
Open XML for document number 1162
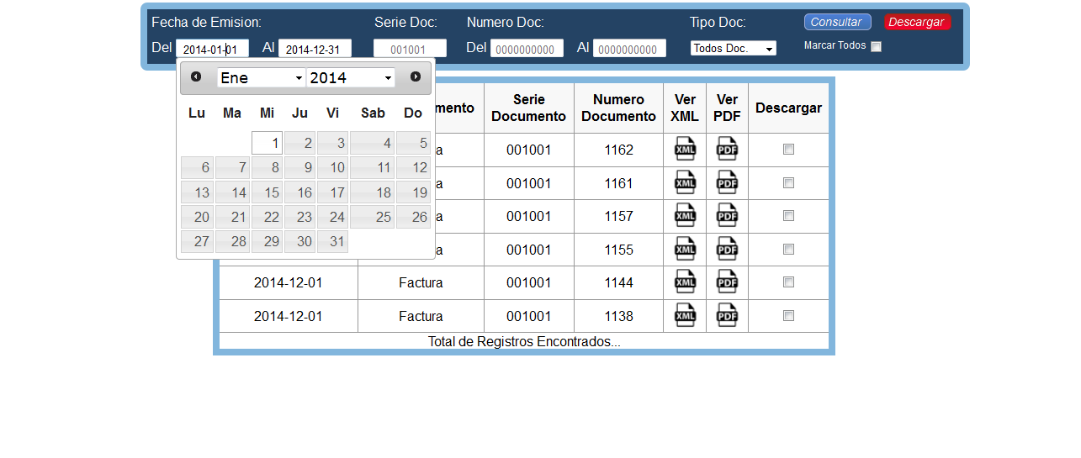685,149
